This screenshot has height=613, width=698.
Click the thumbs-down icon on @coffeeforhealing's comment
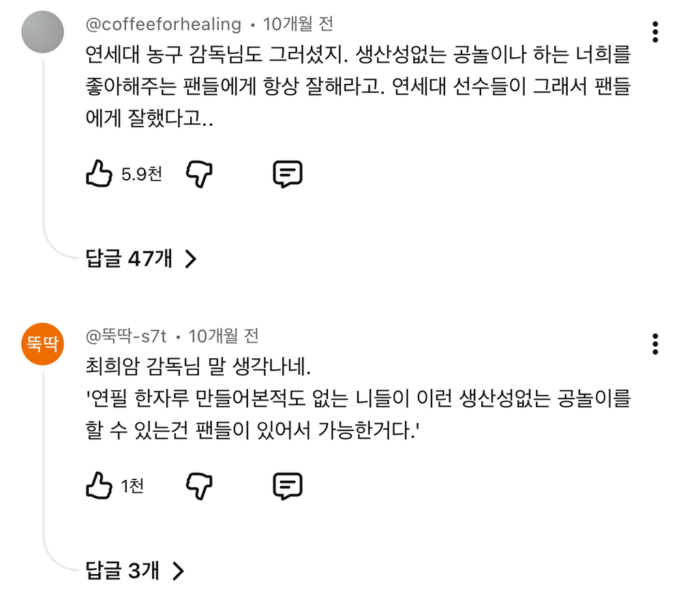click(x=198, y=173)
